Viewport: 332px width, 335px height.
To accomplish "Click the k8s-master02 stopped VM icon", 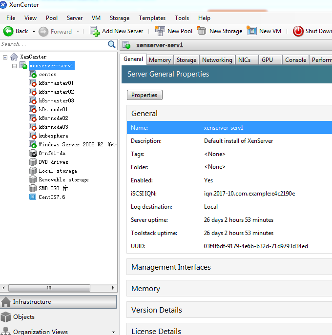I will click(x=33, y=92).
